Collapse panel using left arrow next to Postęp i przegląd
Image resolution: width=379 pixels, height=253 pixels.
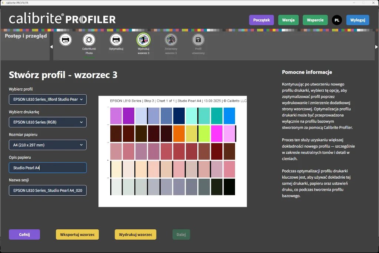(51, 47)
